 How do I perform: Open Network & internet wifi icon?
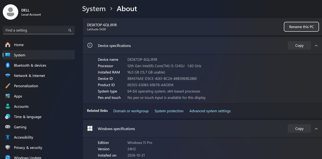(8, 75)
